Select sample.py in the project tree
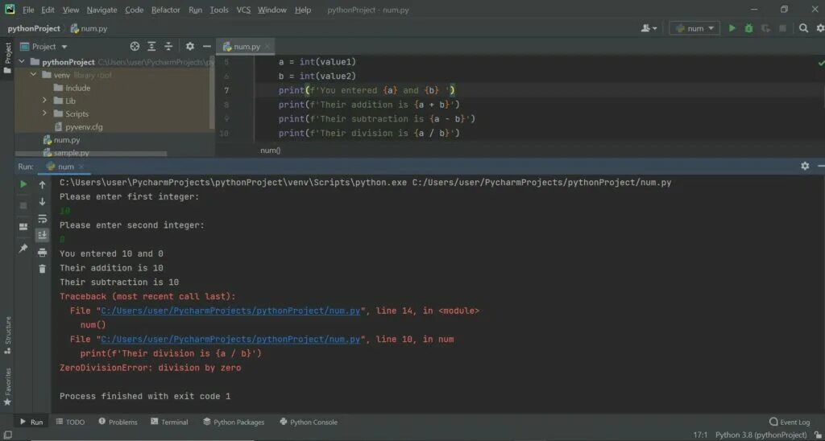Viewport: 825px width, 441px height. coord(66,152)
